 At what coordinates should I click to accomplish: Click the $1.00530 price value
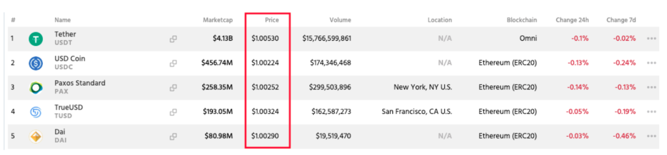click(265, 38)
